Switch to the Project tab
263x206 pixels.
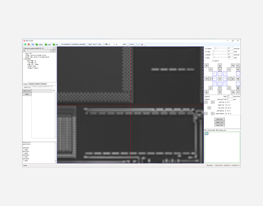click(25, 84)
